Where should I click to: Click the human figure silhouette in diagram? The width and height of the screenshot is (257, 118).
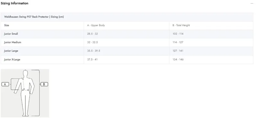[x=25, y=93]
